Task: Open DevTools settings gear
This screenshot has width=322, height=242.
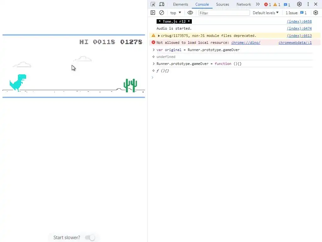Action: (299, 4)
